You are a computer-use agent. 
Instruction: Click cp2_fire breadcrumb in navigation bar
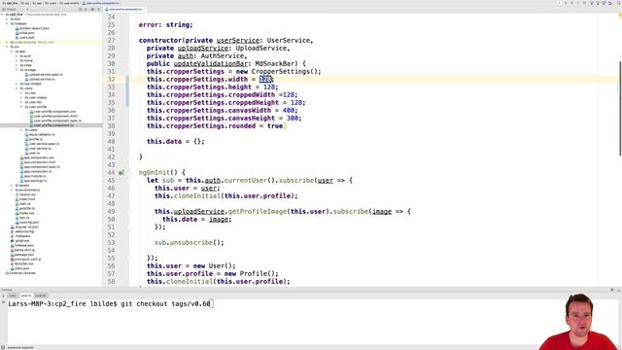(11, 3)
